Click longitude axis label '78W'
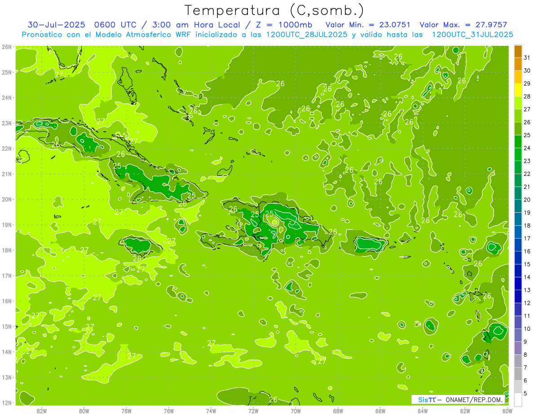The image size is (539, 417). (x=126, y=411)
